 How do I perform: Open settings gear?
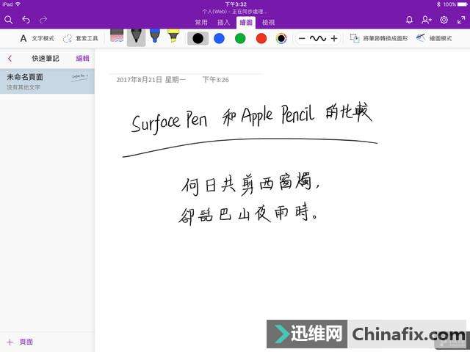[444, 20]
